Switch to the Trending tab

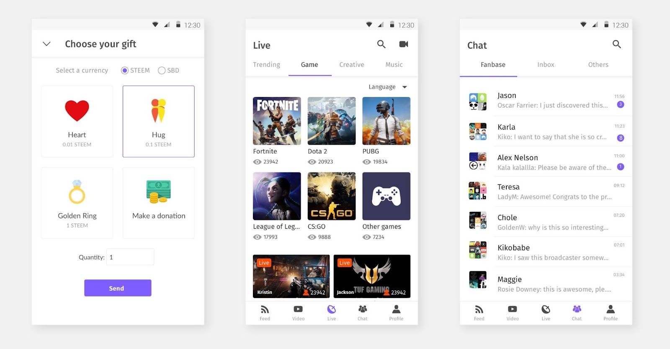tap(266, 65)
